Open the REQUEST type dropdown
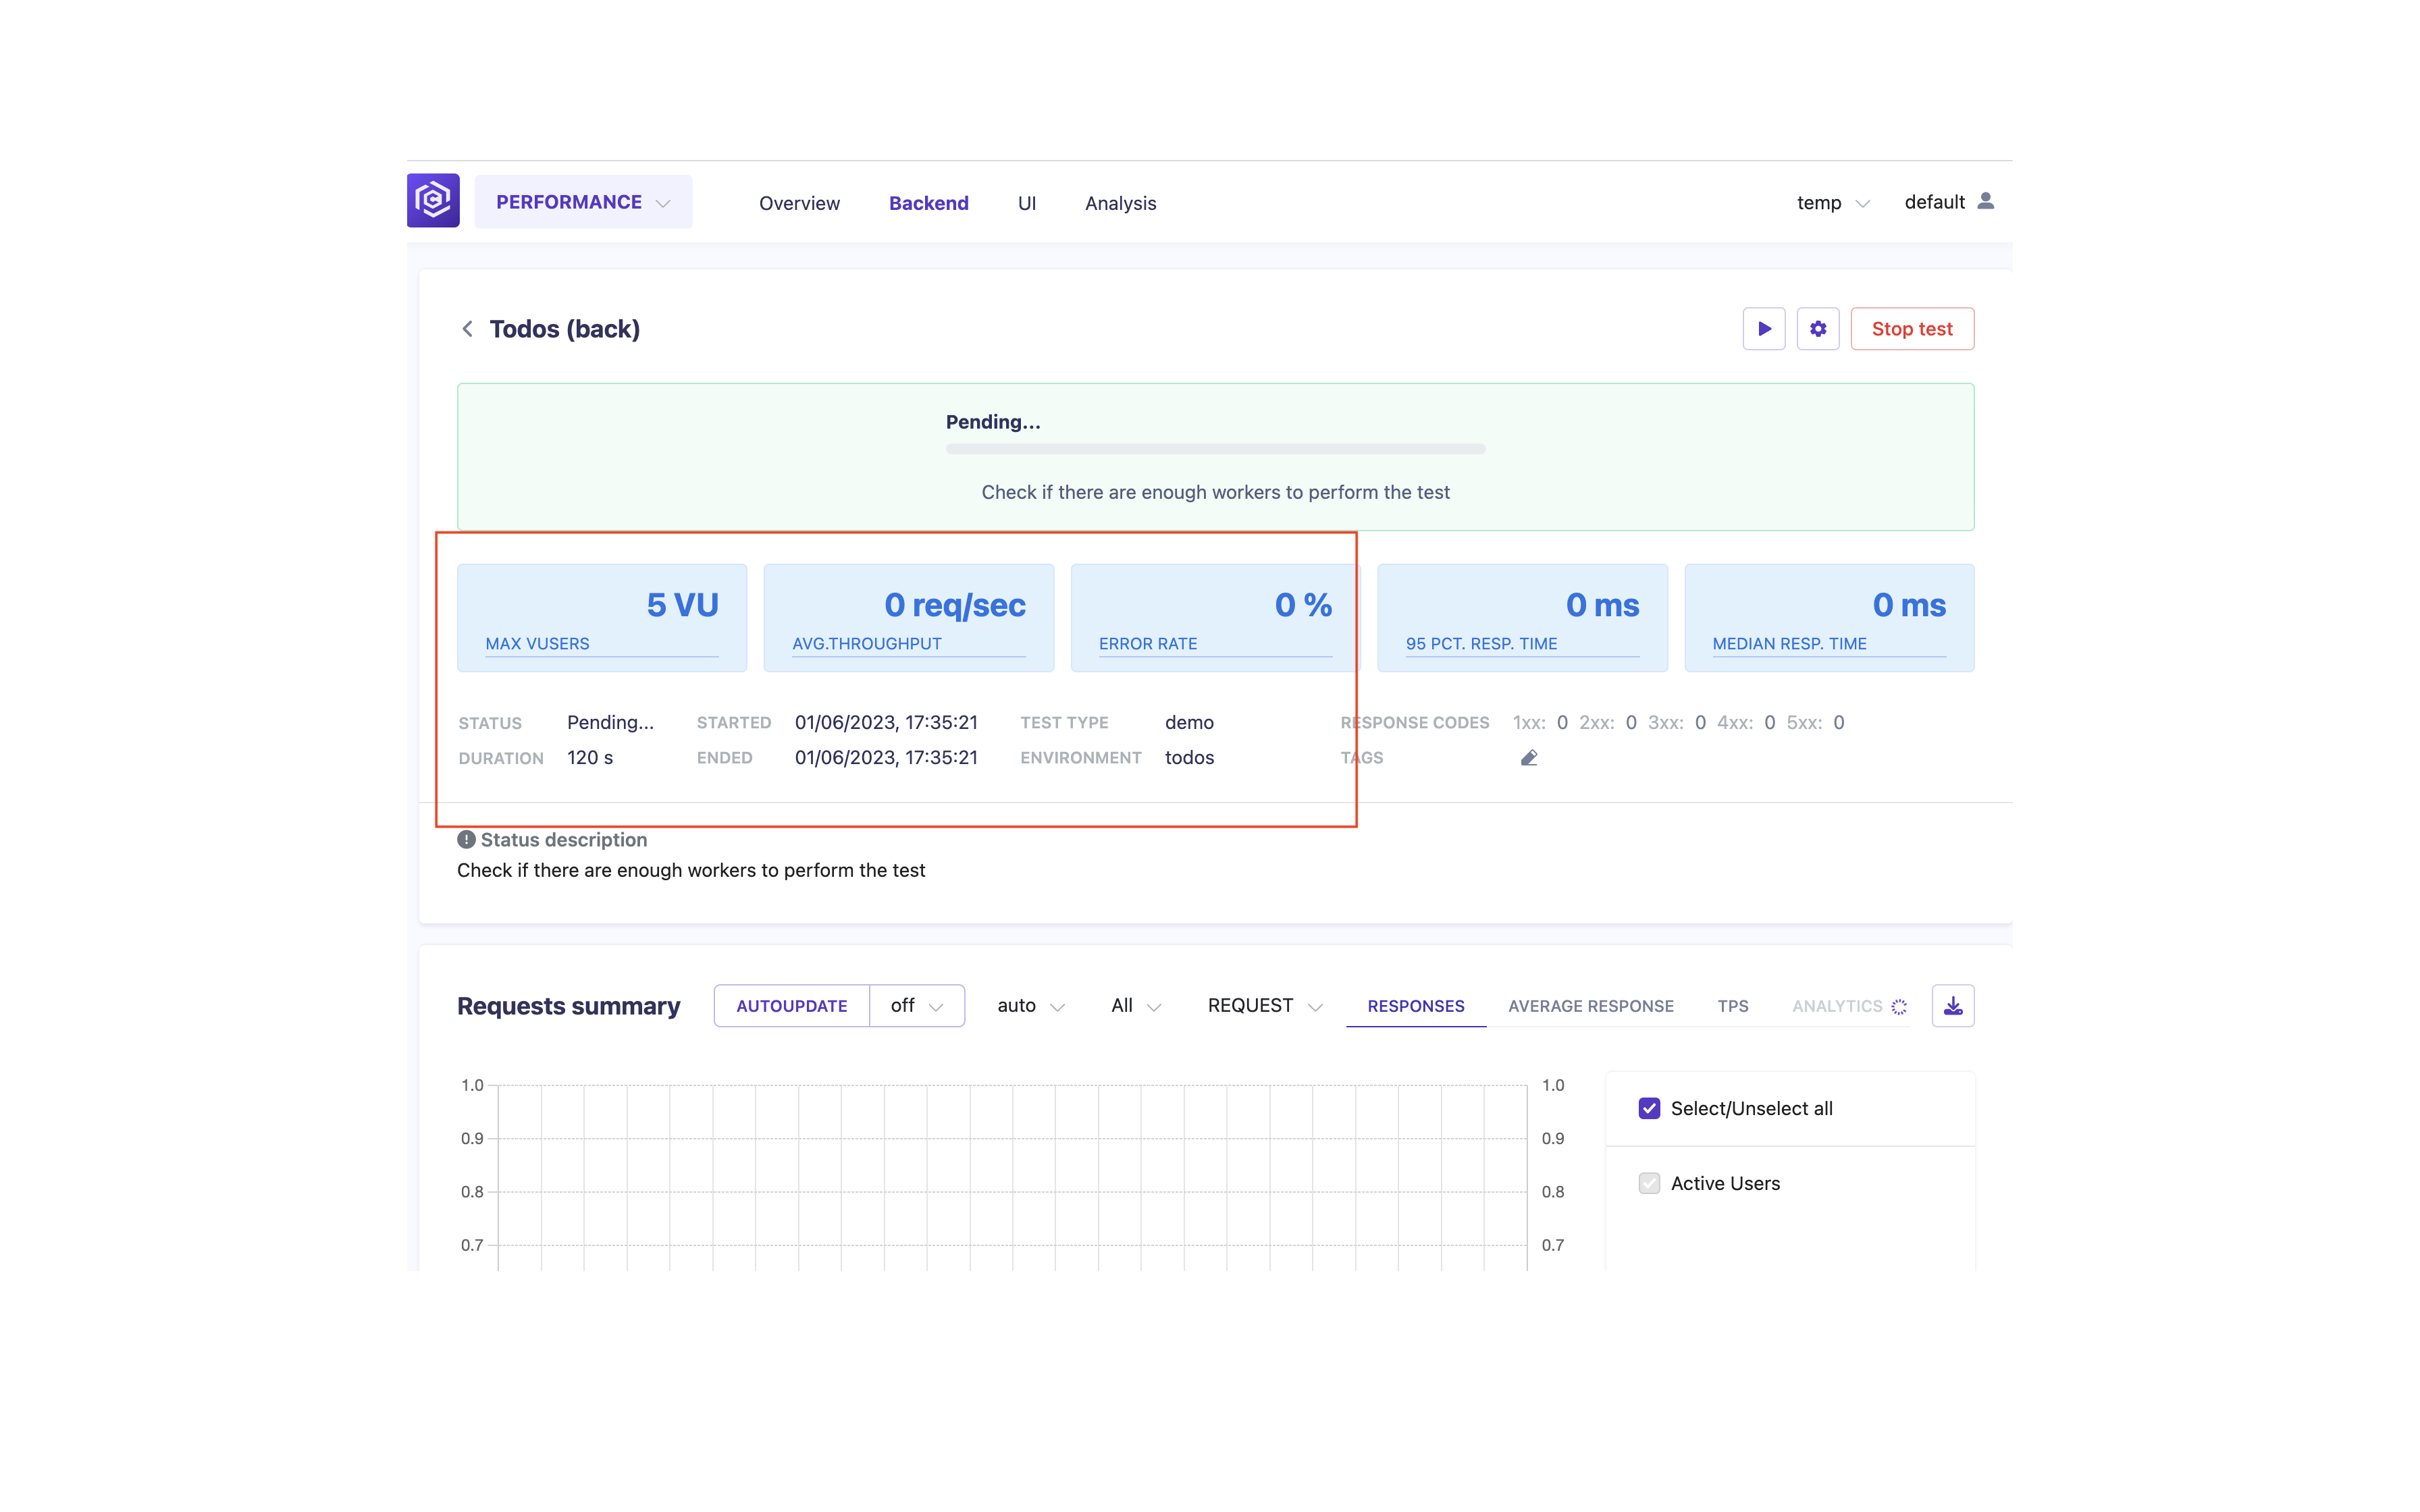 click(x=1265, y=1006)
